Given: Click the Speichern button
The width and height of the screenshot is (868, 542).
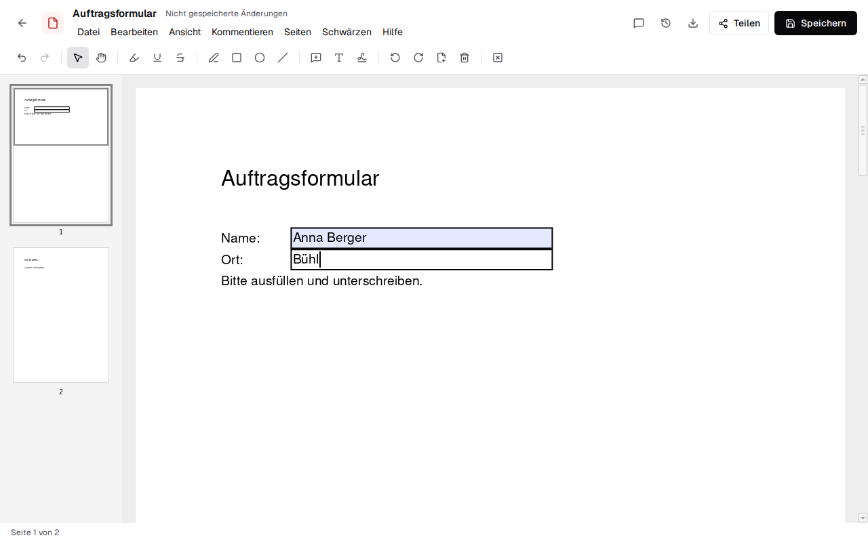Looking at the screenshot, I should (x=816, y=23).
